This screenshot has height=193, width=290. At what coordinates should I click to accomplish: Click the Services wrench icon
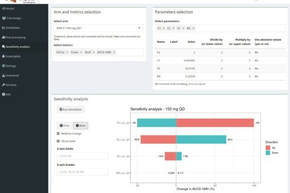tap(3, 84)
